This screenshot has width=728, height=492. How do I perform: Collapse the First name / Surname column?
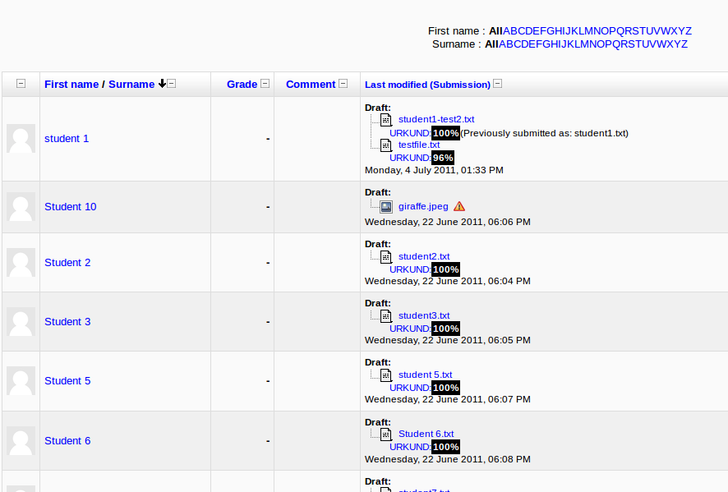172,84
